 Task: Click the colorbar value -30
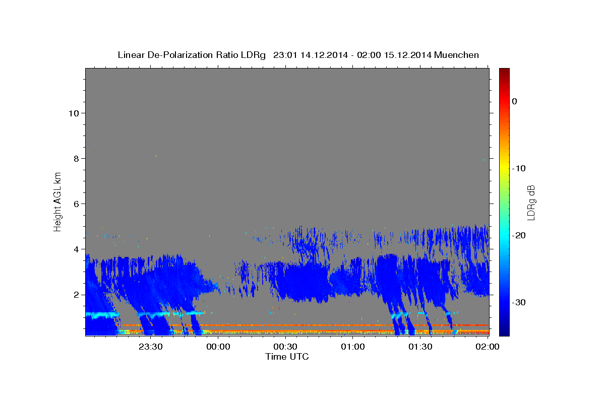coord(519,302)
